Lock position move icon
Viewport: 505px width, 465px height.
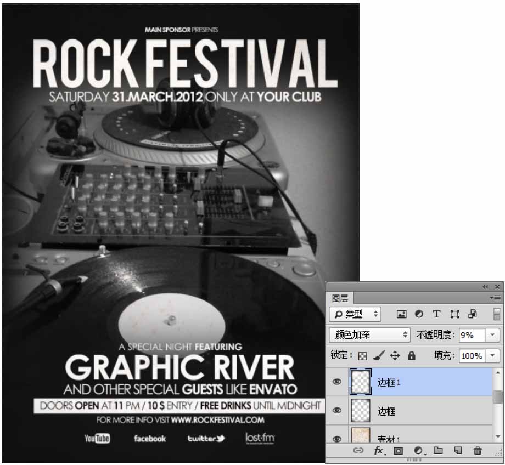[x=395, y=355]
